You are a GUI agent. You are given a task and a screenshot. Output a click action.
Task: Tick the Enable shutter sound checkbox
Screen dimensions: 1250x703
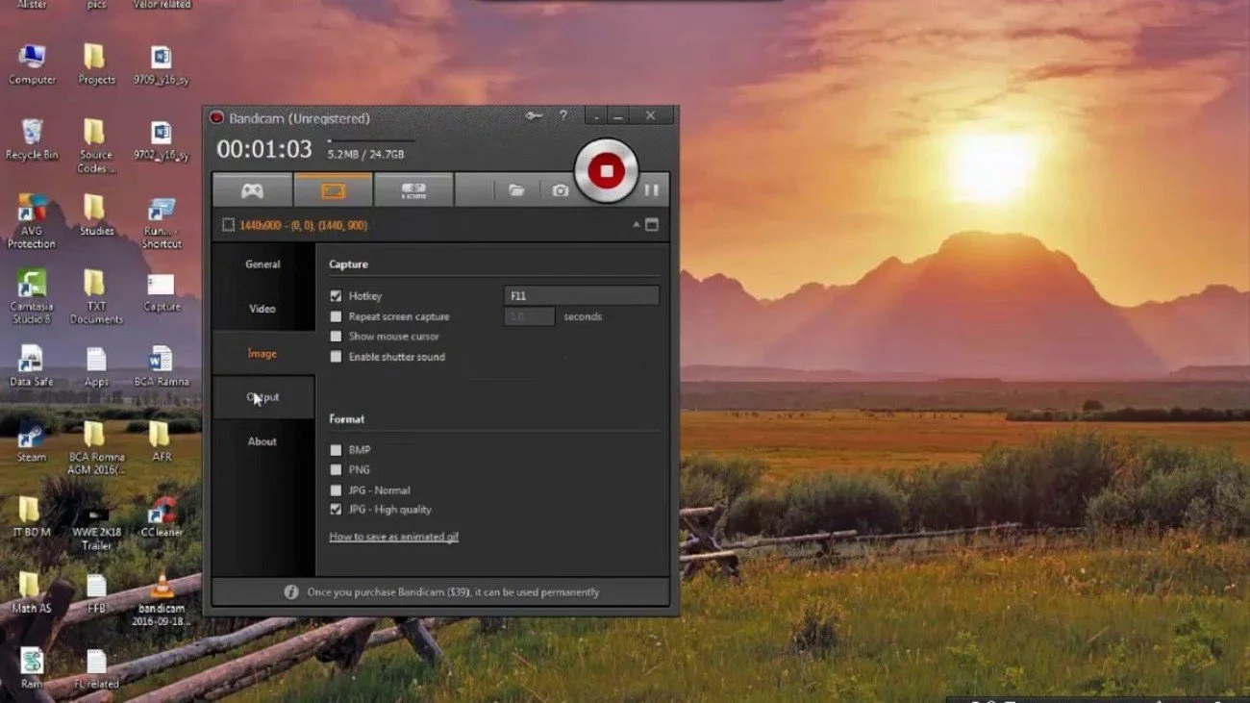[336, 357]
